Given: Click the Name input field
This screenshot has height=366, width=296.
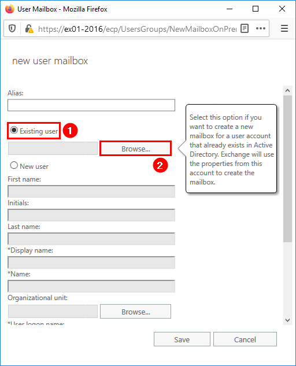Looking at the screenshot, I should pos(91,286).
